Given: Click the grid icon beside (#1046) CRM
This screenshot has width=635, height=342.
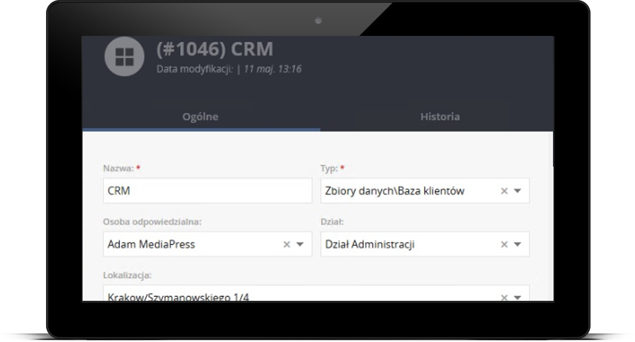Looking at the screenshot, I should (124, 56).
